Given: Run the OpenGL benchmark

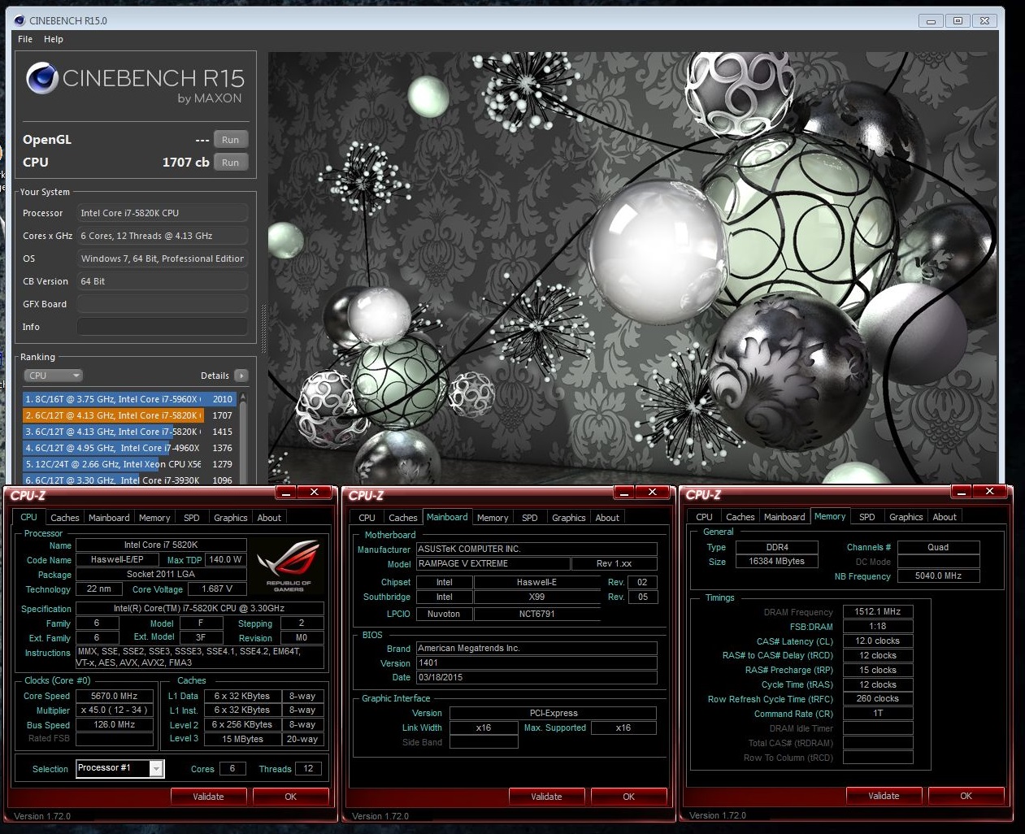Looking at the screenshot, I should tap(231, 140).
